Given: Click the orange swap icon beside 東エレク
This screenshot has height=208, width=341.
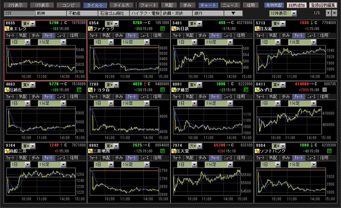Looking at the screenshot, I should [x=7, y=29].
